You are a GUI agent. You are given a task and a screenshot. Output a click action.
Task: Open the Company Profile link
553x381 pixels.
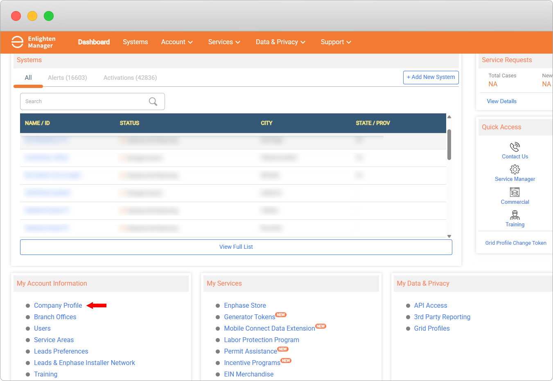[x=58, y=306]
